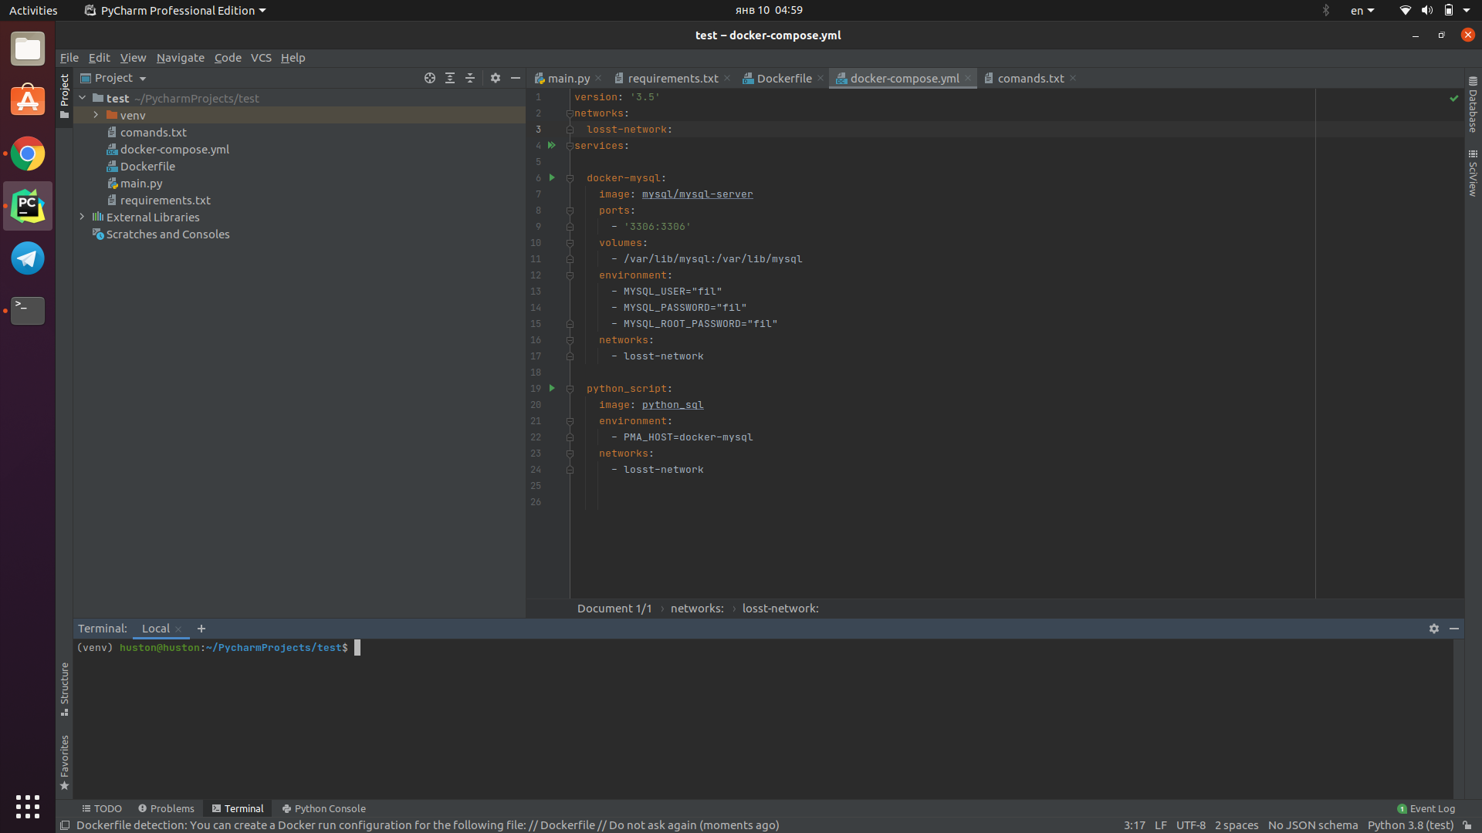Fold the docker-mysql block at line 6
This screenshot has width=1482, height=833.
click(570, 178)
